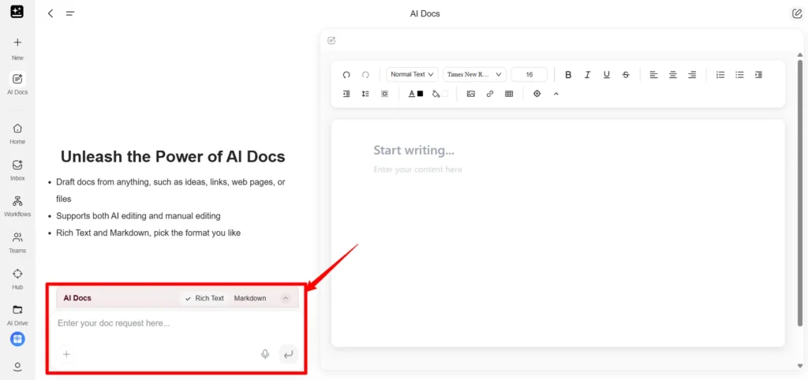The height and width of the screenshot is (380, 808).
Task: Click the target locate icon in toolbar
Action: [x=537, y=94]
